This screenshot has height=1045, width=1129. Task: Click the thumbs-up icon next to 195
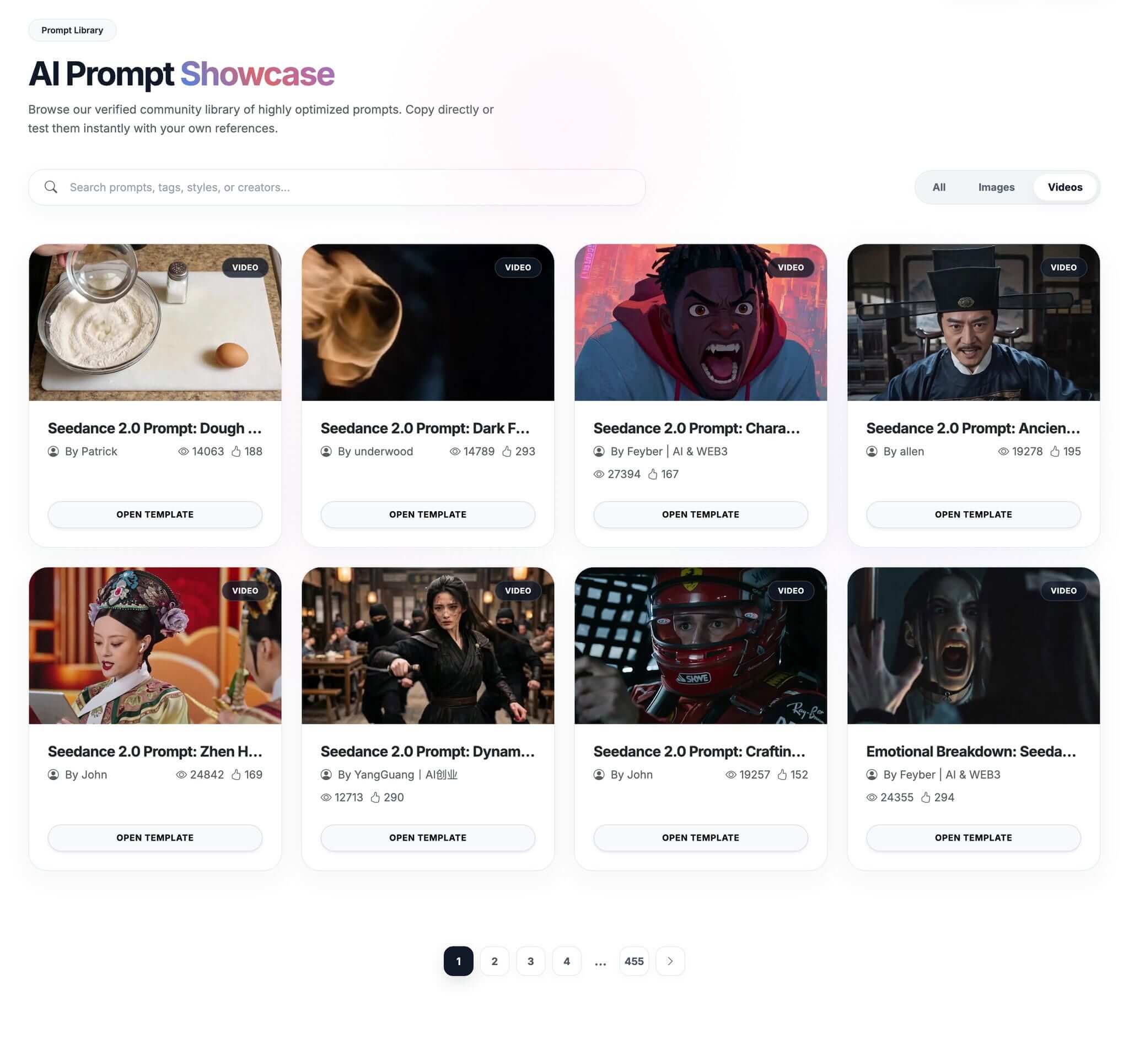tap(1055, 451)
